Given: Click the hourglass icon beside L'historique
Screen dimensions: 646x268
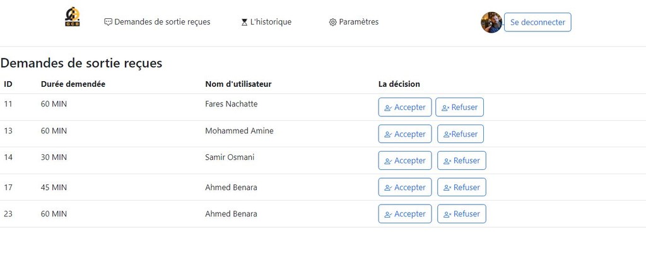Looking at the screenshot, I should click(244, 22).
